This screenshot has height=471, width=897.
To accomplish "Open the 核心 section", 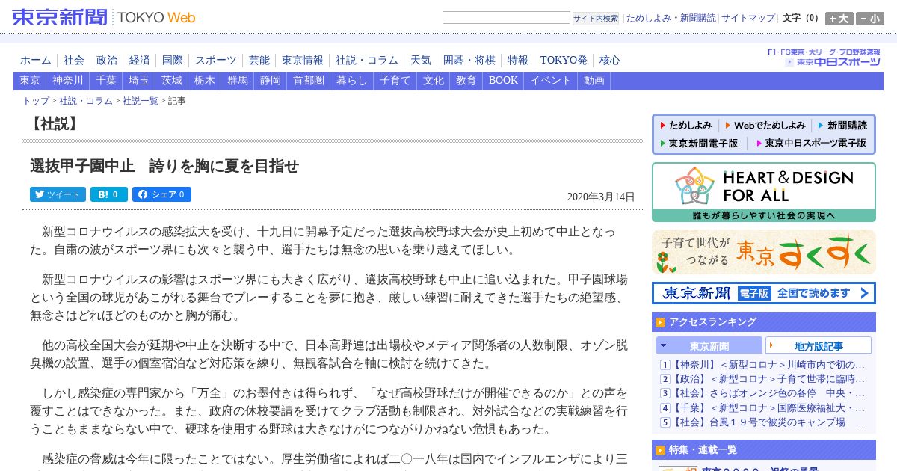I will [610, 61].
